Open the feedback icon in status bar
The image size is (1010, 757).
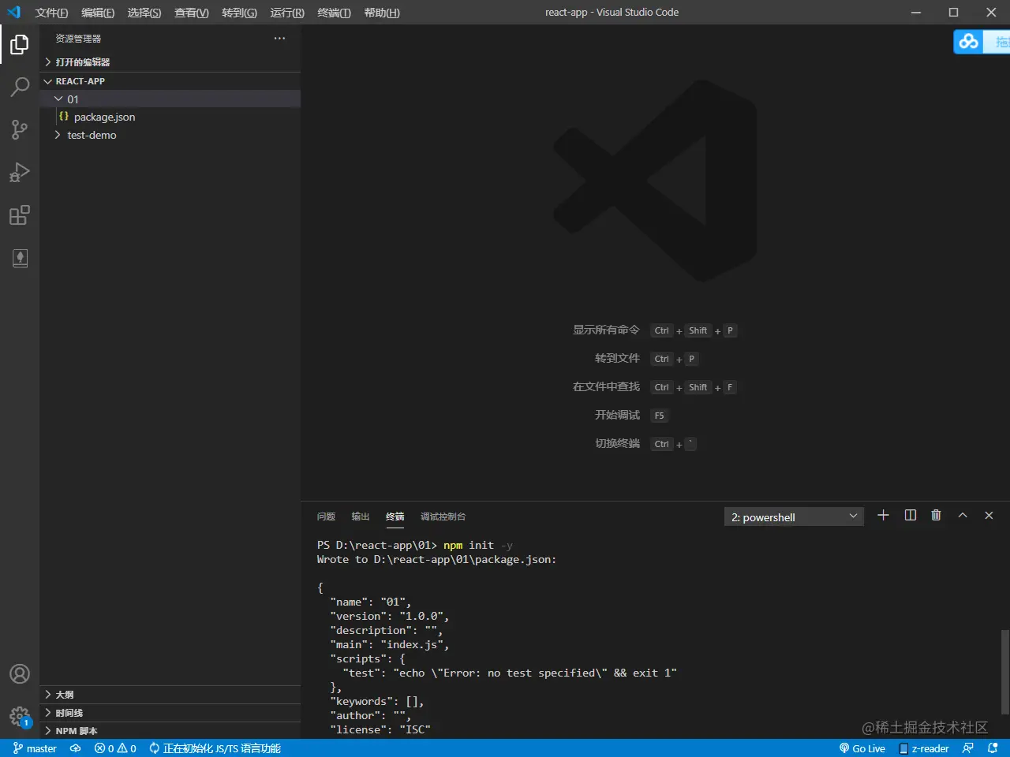click(968, 748)
